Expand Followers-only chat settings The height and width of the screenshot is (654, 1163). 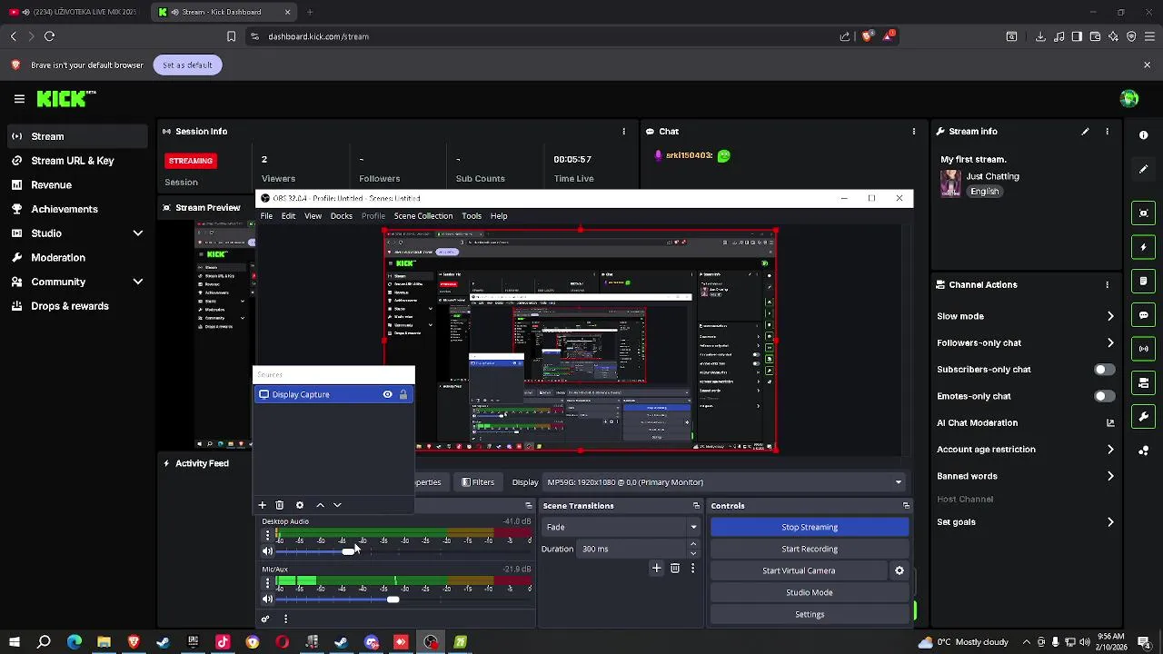point(1110,342)
